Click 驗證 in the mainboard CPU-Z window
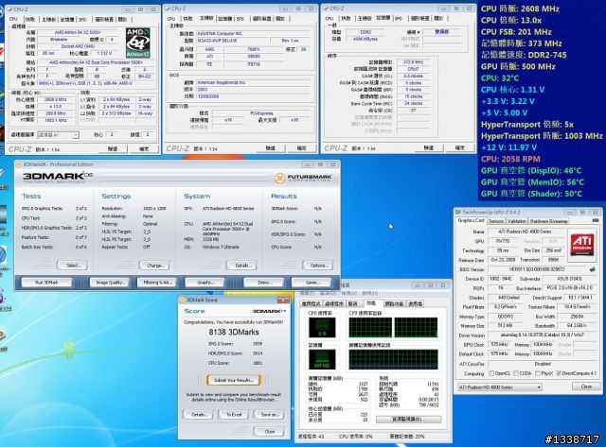The width and height of the screenshot is (606, 447). coord(270,148)
